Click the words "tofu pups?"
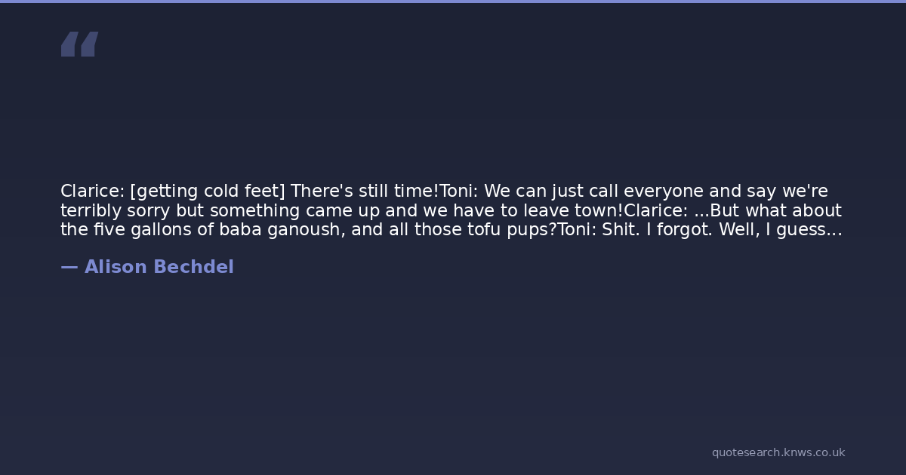This screenshot has width=906, height=475. (513, 230)
